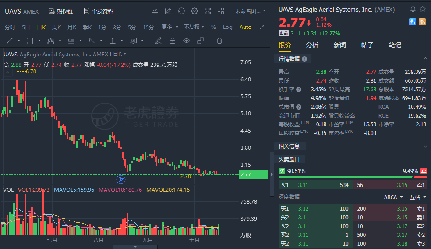Viewport: 431px width, 249px height.
Task: Toggle Log scale mode
Action: click(x=228, y=27)
